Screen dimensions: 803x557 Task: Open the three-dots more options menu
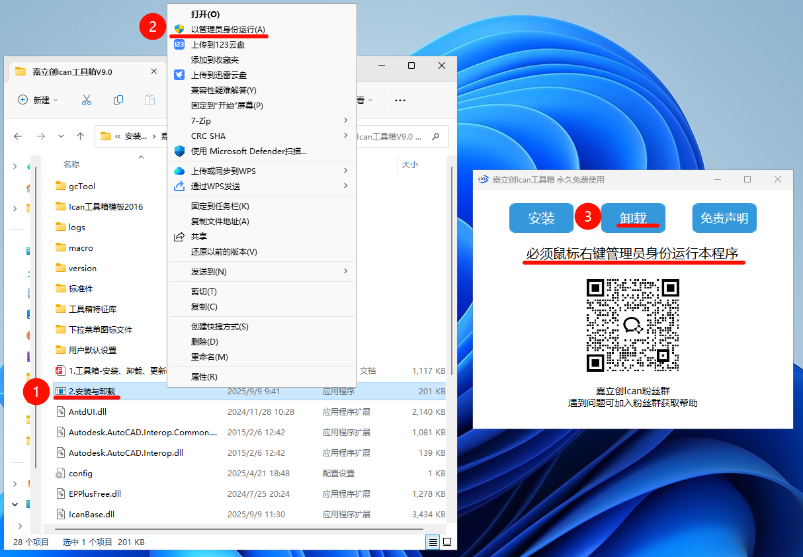(400, 100)
